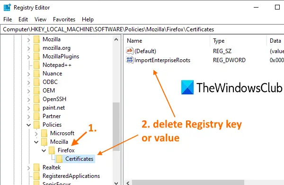This screenshot has height=185, width=284.
Task: Click the OpenSSH folder icon
Action: tap(36, 99)
